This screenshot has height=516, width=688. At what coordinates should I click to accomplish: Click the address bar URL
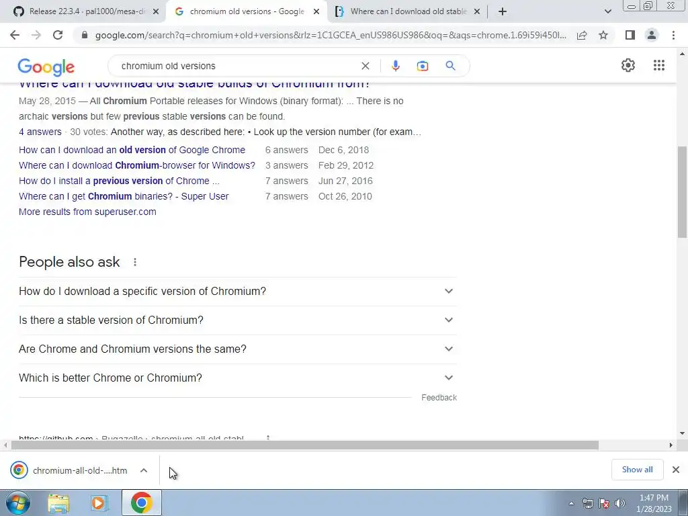click(x=331, y=35)
